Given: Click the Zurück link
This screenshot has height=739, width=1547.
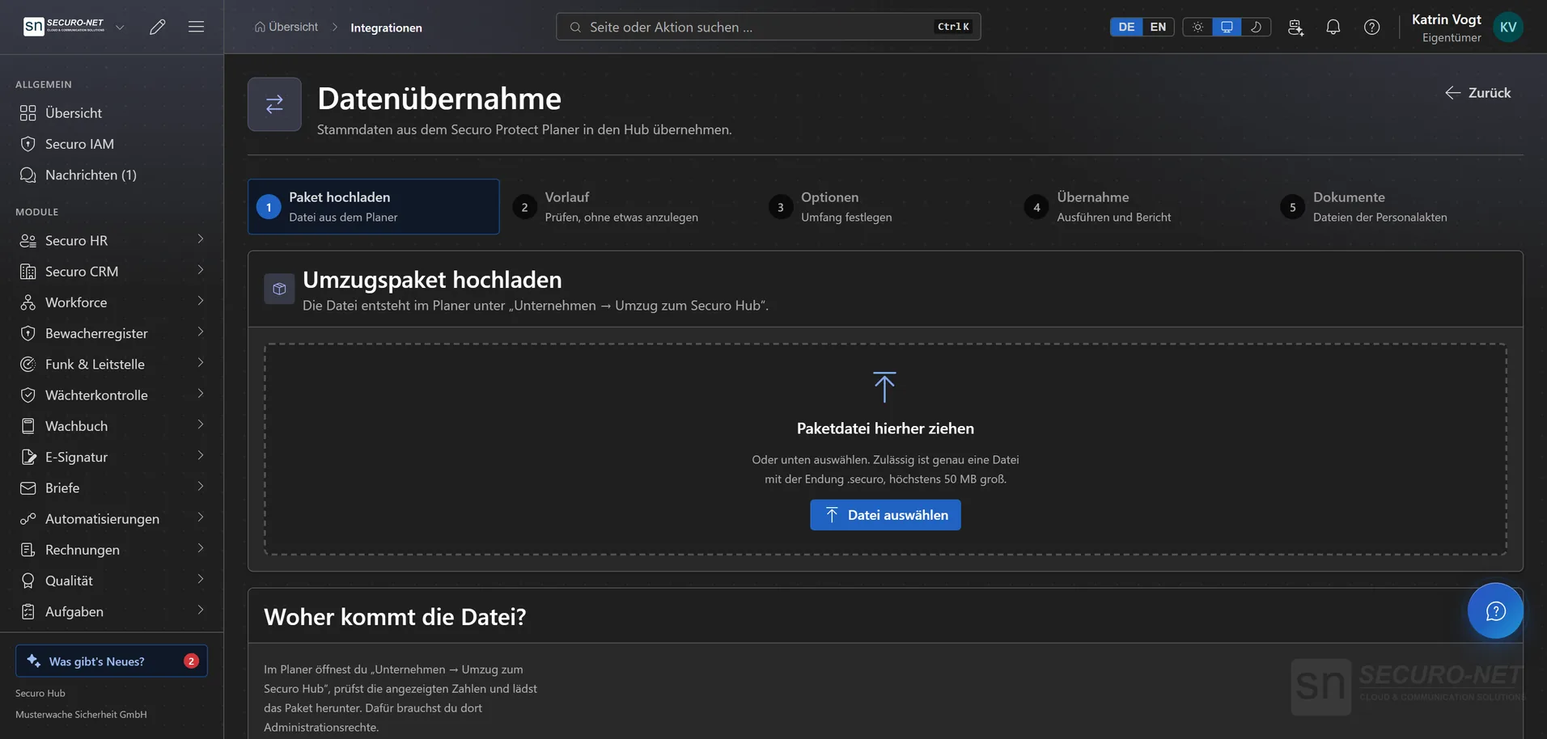Looking at the screenshot, I should click(1478, 93).
